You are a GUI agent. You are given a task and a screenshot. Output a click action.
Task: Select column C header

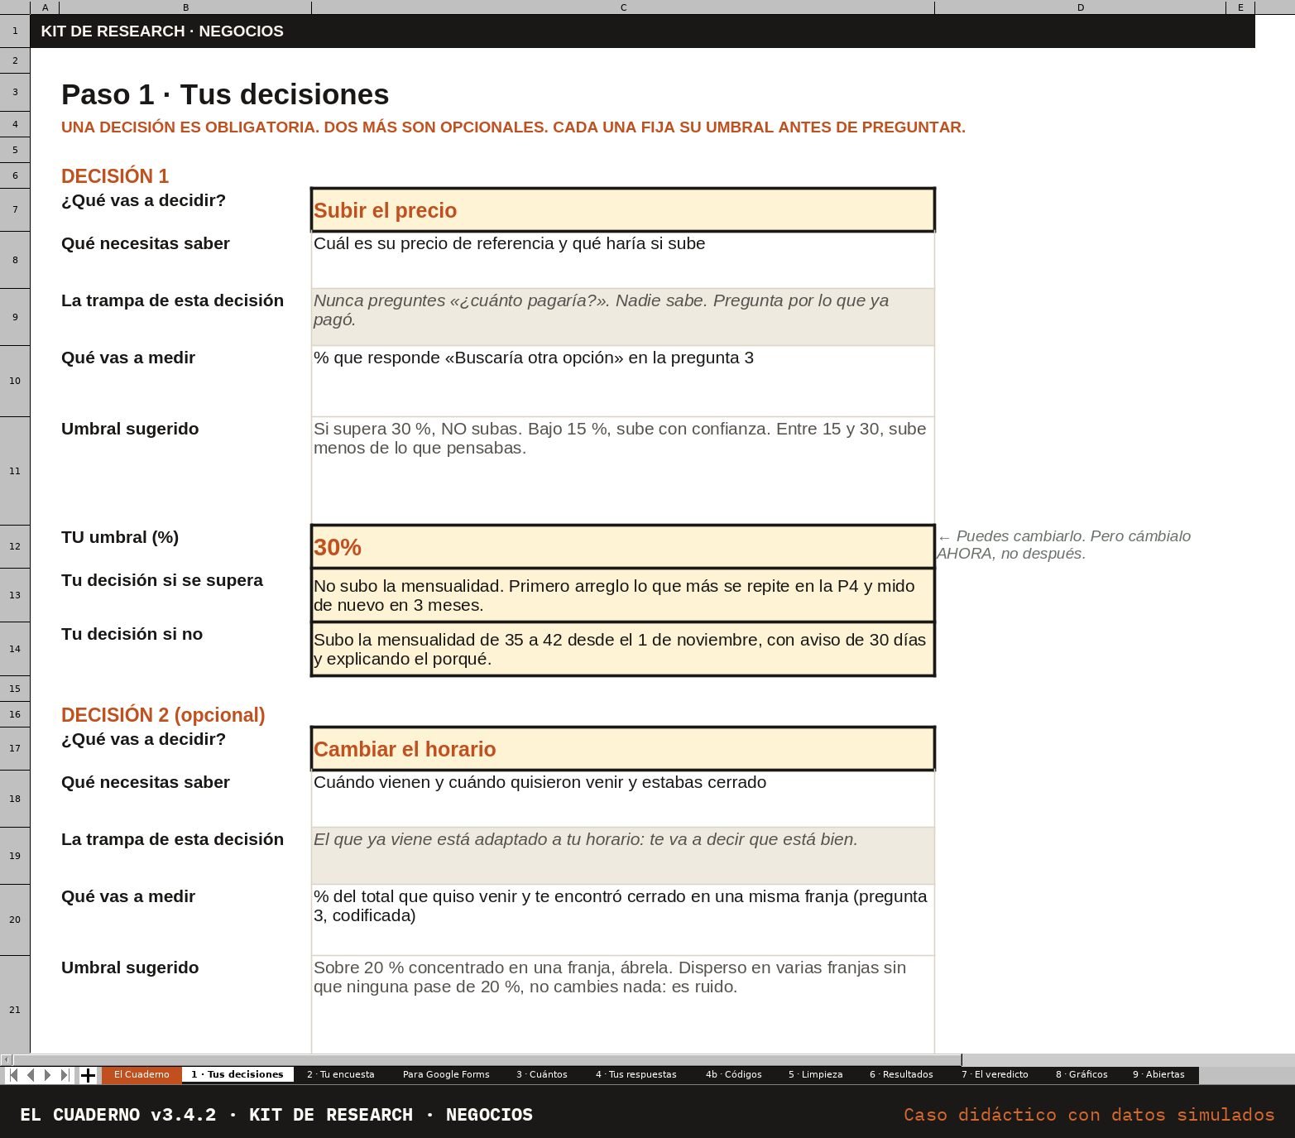click(x=623, y=7)
